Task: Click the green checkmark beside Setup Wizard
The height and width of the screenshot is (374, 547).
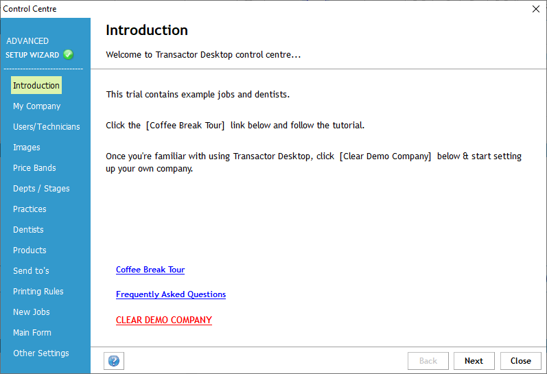Action: click(68, 55)
